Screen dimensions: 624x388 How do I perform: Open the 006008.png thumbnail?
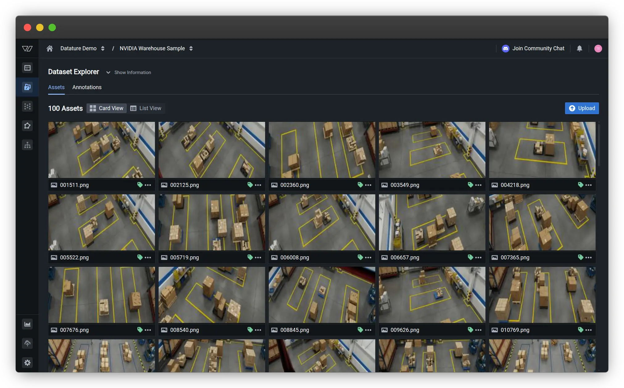pos(322,222)
